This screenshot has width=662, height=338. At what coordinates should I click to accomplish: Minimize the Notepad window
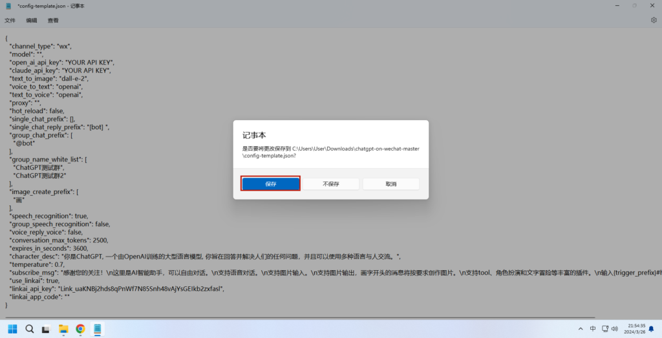(617, 6)
